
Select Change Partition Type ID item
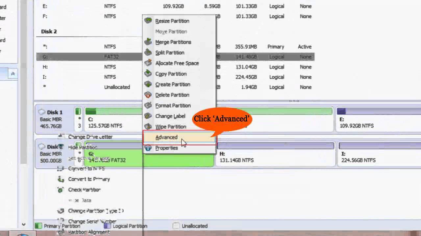[96, 211]
